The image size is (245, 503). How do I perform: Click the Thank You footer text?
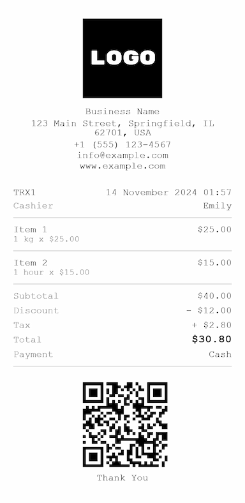click(x=122, y=478)
